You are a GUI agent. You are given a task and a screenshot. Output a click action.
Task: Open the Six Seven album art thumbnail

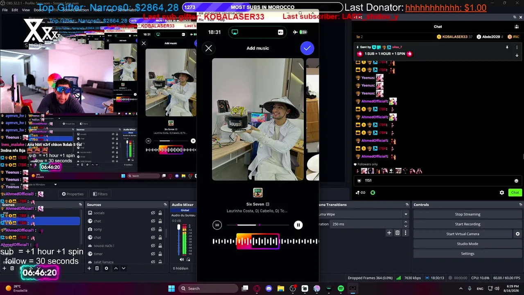257,193
